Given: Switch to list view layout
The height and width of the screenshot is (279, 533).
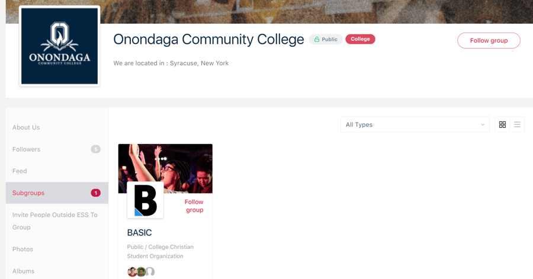Looking at the screenshot, I should pos(517,125).
